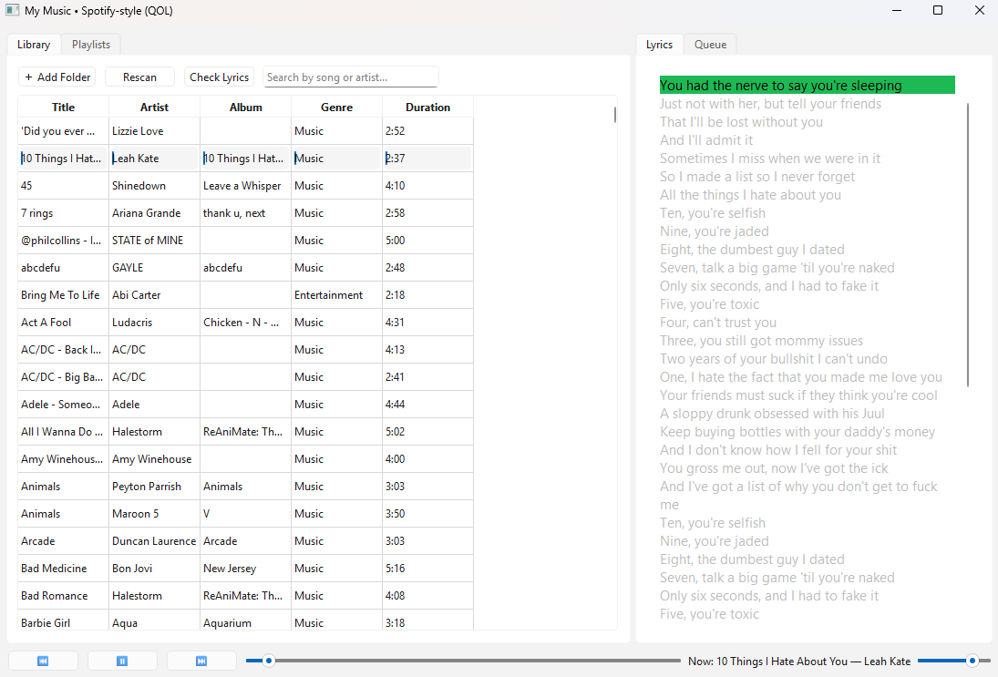Viewport: 998px width, 677px height.
Task: Sort by the Artist column header
Action: tap(154, 107)
